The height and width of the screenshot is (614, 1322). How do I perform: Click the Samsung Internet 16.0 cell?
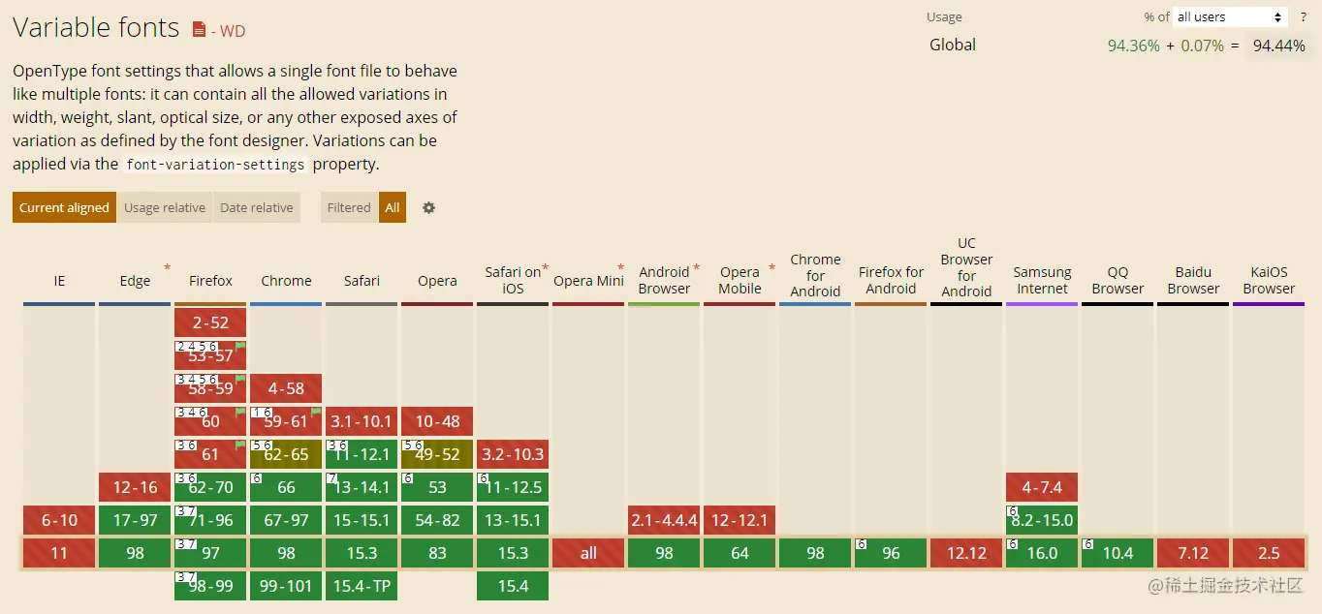(1042, 553)
